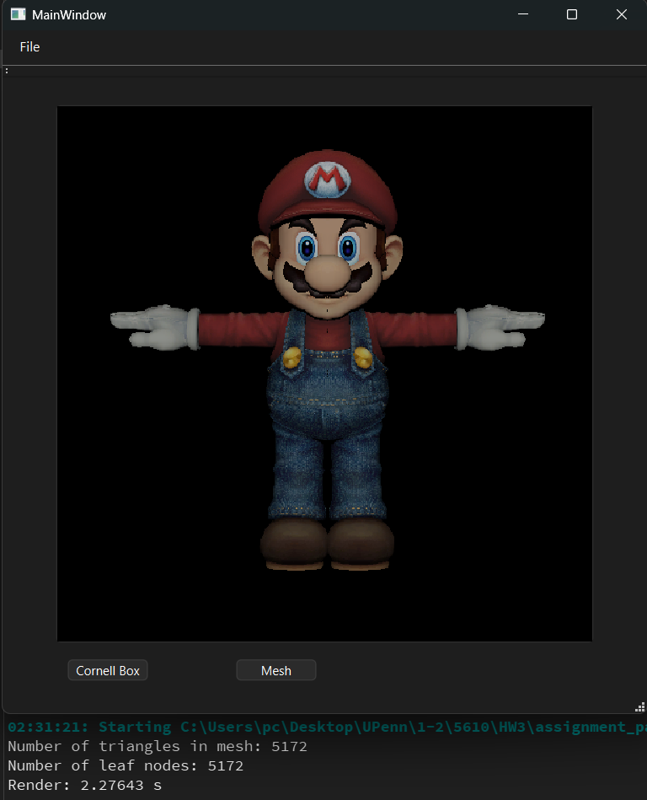647x800 pixels.
Task: Click the 'Render: 2.27643 s' output line
Action: tap(84, 785)
